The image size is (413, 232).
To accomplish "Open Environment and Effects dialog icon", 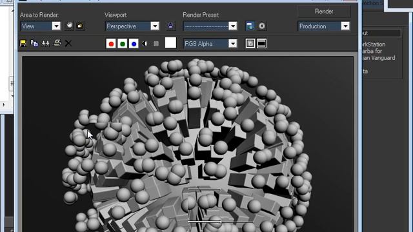I will 262,26.
